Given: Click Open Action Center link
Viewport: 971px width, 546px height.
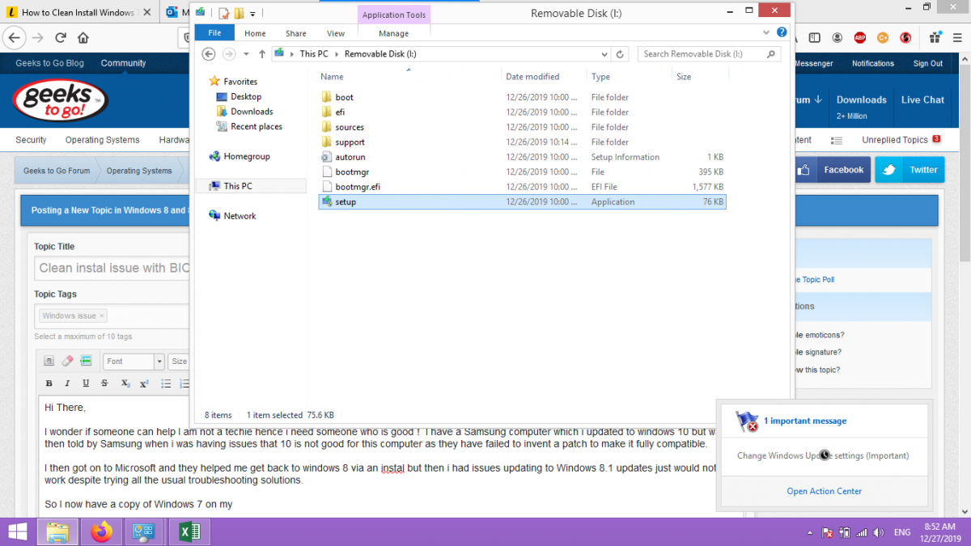Looking at the screenshot, I should (x=824, y=491).
